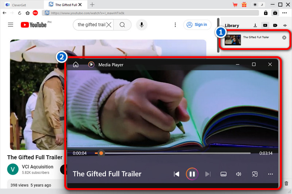The width and height of the screenshot is (292, 194).
Task: Open Media Player more options menu
Action: (270, 174)
